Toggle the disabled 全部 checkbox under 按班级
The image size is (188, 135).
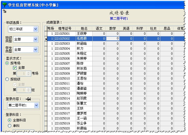point(15,85)
